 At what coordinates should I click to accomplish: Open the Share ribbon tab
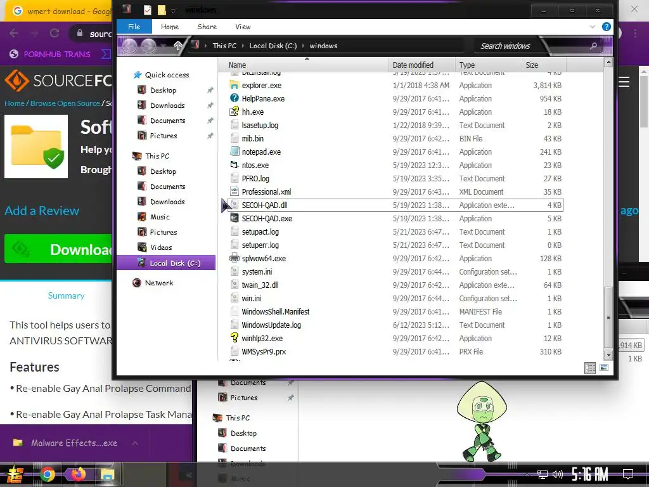click(207, 27)
